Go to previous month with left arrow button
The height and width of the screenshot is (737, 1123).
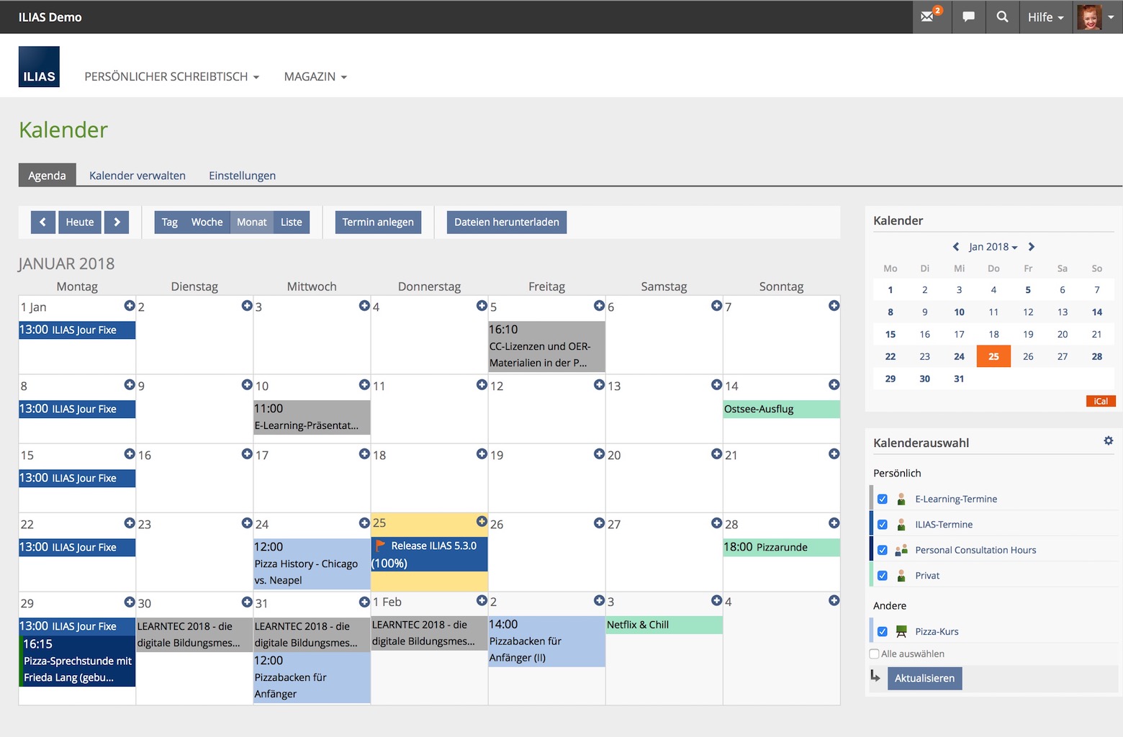tap(43, 222)
